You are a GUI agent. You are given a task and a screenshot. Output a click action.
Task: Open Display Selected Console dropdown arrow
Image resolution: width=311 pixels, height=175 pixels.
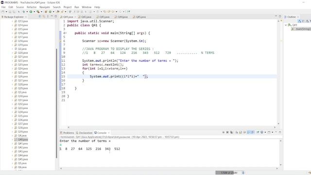click(265, 132)
